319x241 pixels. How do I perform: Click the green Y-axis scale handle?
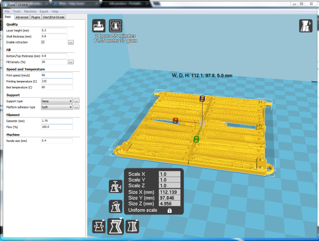tap(196, 139)
